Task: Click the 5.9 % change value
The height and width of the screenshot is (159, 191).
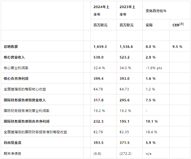Action: [x=151, y=142]
